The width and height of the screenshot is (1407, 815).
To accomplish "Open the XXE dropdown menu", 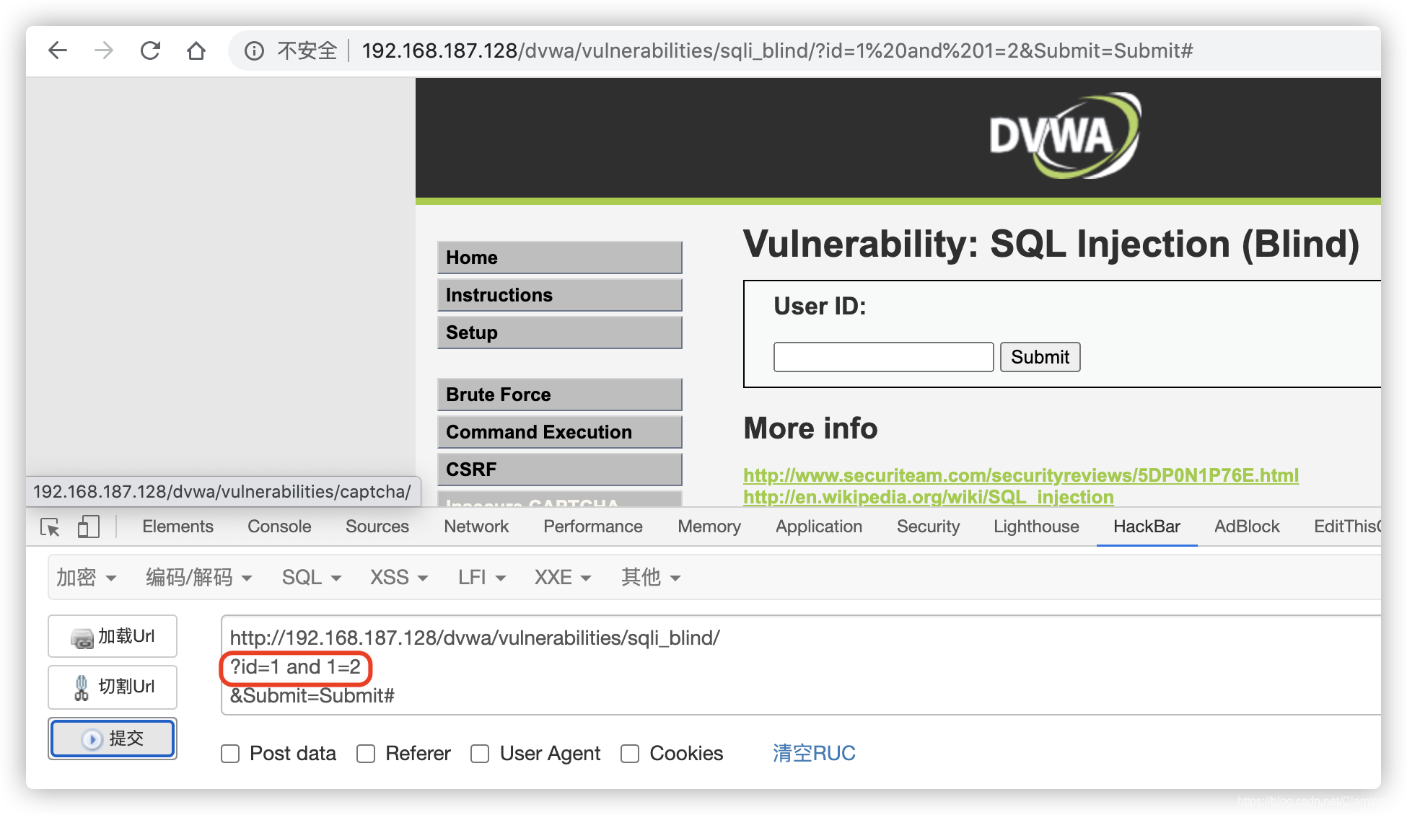I will coord(563,578).
